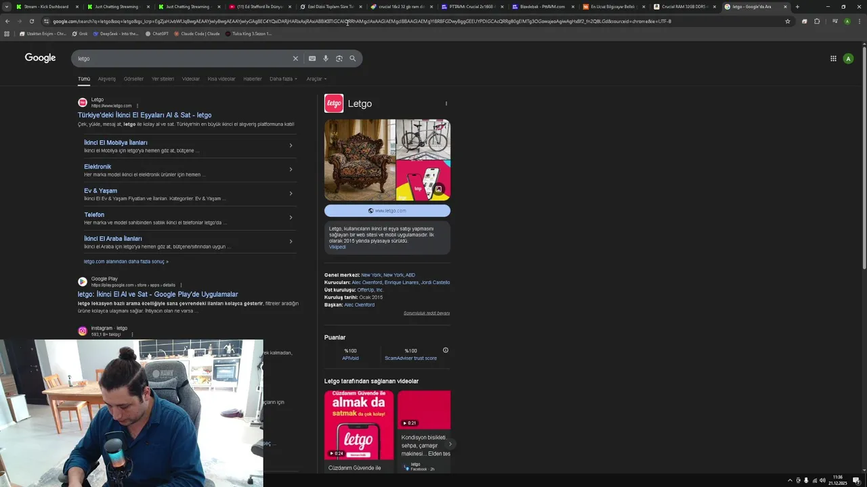Viewport: 867px width, 487px height.
Task: Open letgo.com alanından daha fazla sonuç
Action: pyautogui.click(x=126, y=262)
